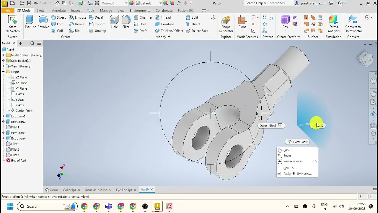Click the Unwrap tool
Screen dimensions: 378x213
[x=97, y=31]
